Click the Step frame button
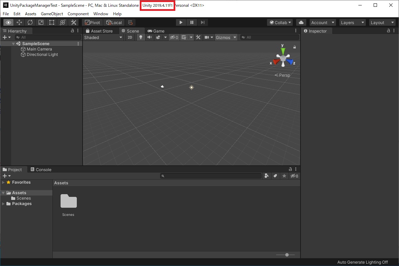The width and height of the screenshot is (399, 266). (x=203, y=22)
